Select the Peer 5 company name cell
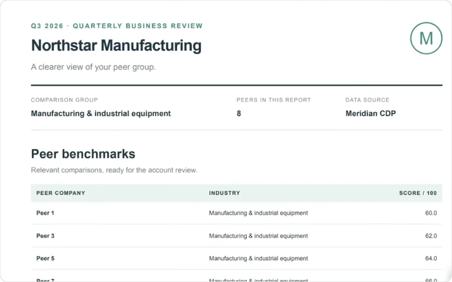Viewport: 452px width, 282px height. point(45,258)
